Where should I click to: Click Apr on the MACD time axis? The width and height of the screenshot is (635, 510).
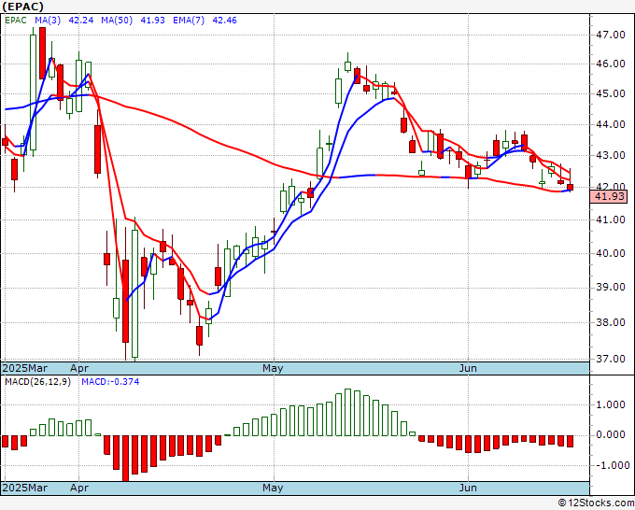coord(79,488)
